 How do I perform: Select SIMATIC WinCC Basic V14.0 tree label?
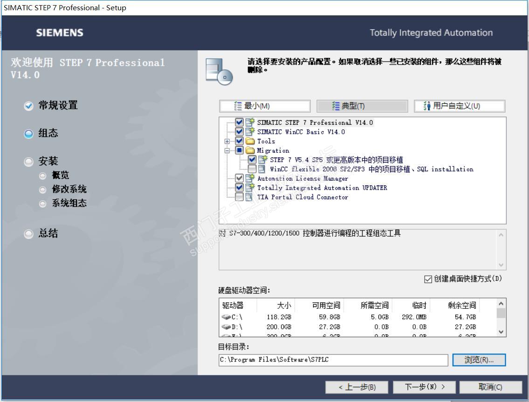click(301, 132)
